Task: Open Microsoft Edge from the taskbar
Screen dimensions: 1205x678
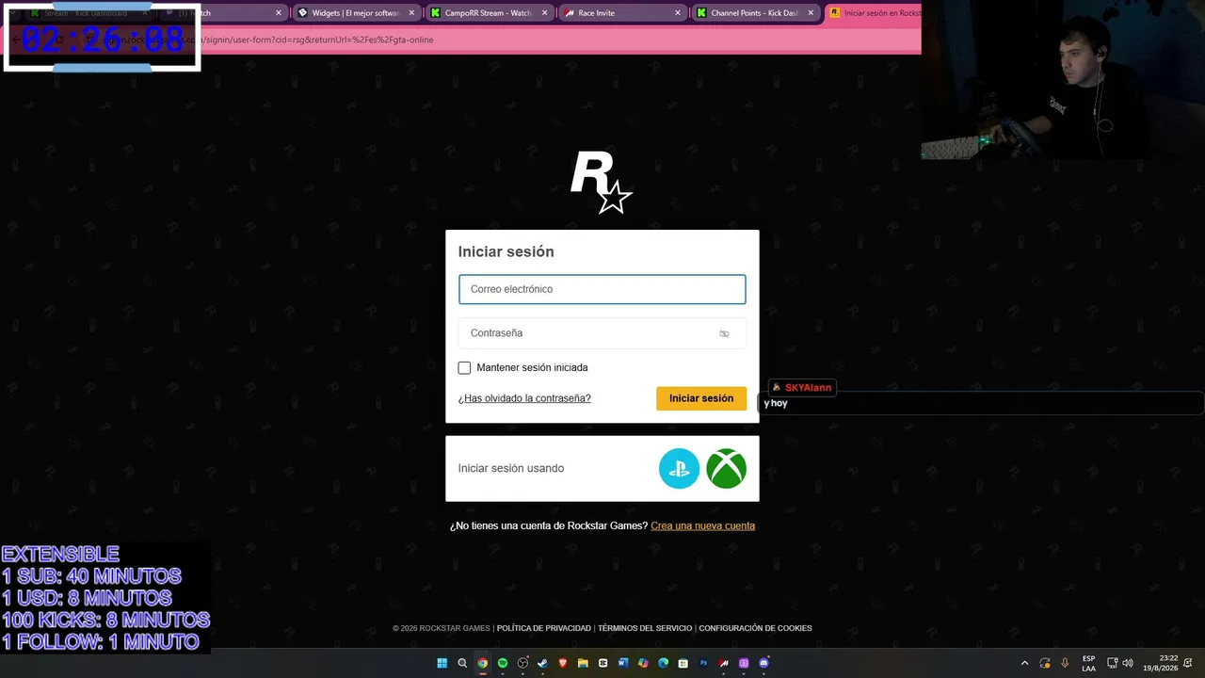Action: tap(663, 663)
